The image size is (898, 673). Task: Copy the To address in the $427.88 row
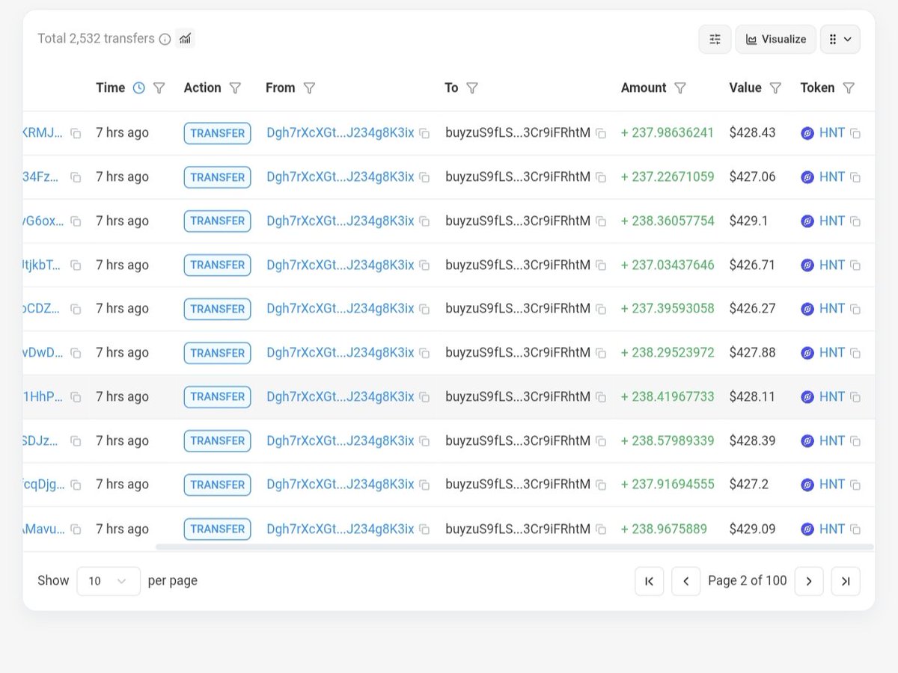tap(600, 354)
